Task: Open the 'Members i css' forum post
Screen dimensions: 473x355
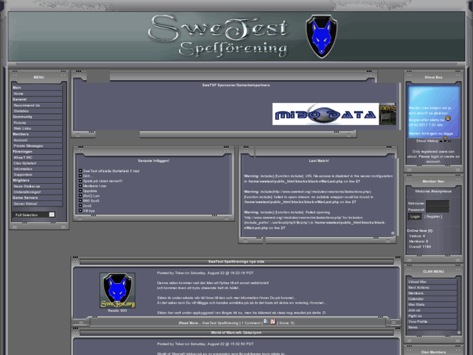Action: (x=94, y=186)
